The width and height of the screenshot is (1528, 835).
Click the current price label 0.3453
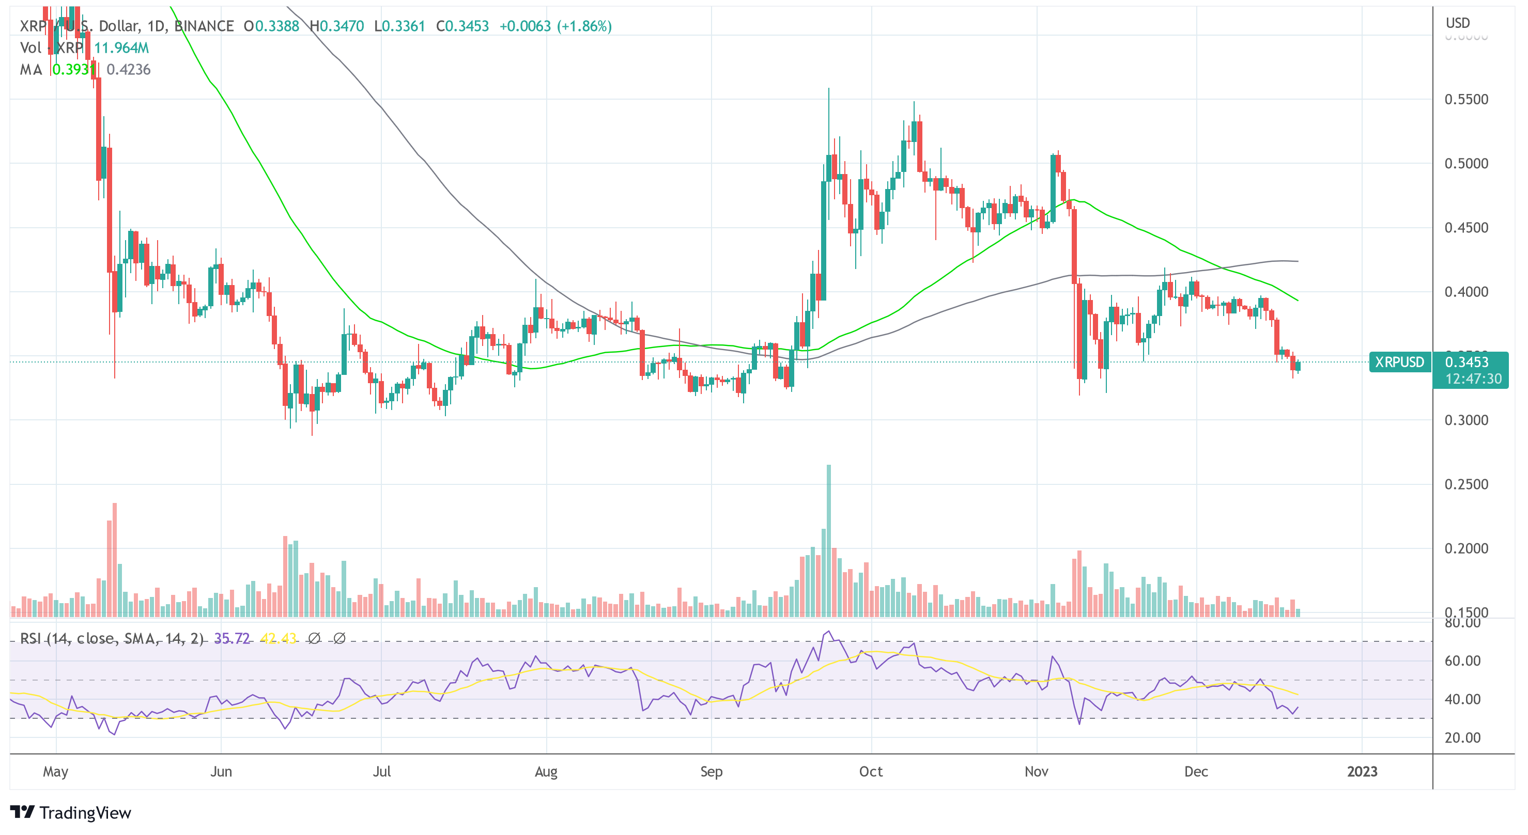click(1467, 362)
